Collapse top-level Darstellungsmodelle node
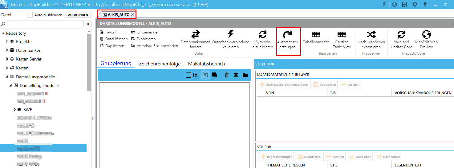 [x=7, y=77]
